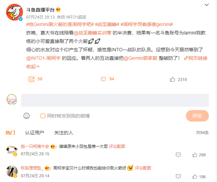The height and width of the screenshot is (182, 217).
Task: Open the post options chevron menu
Action: pos(207,5)
